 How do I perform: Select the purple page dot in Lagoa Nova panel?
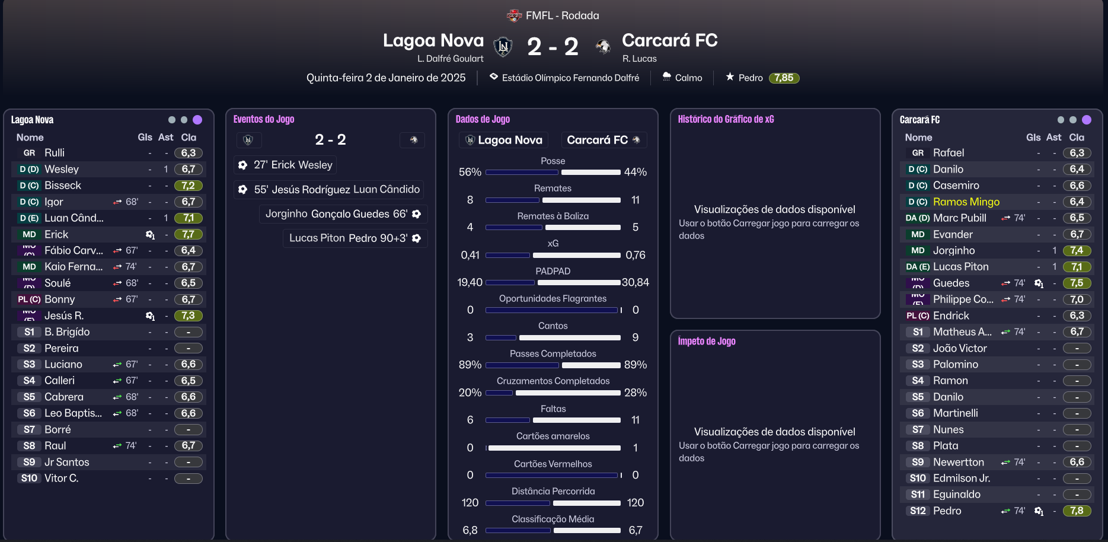(197, 120)
